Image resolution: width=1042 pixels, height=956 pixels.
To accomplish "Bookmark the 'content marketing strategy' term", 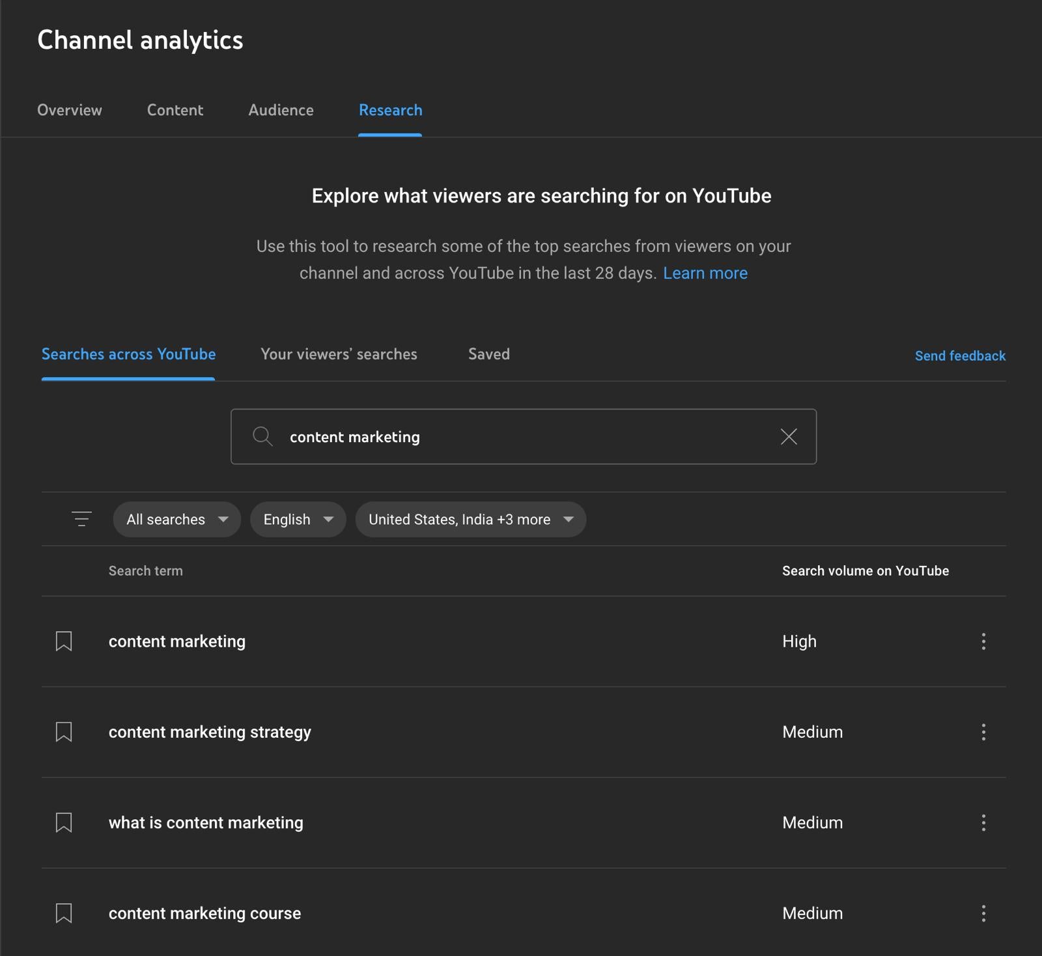I will pyautogui.click(x=64, y=732).
